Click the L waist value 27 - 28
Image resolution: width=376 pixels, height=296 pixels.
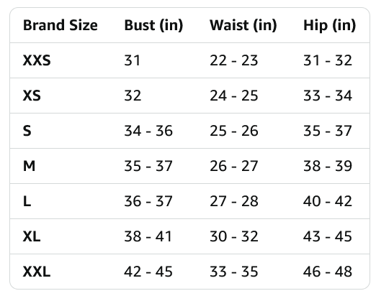234,201
